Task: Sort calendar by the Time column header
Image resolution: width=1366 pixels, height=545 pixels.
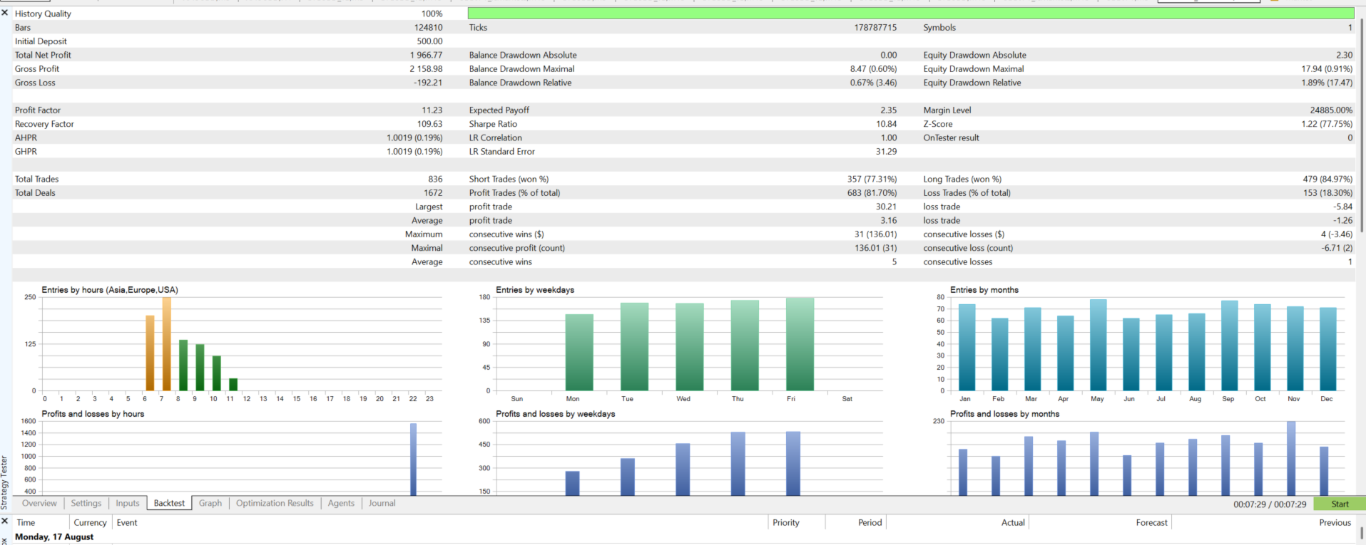Action: tap(26, 522)
